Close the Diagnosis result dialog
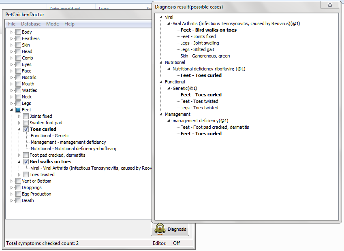The image size is (344, 251). 329,5
